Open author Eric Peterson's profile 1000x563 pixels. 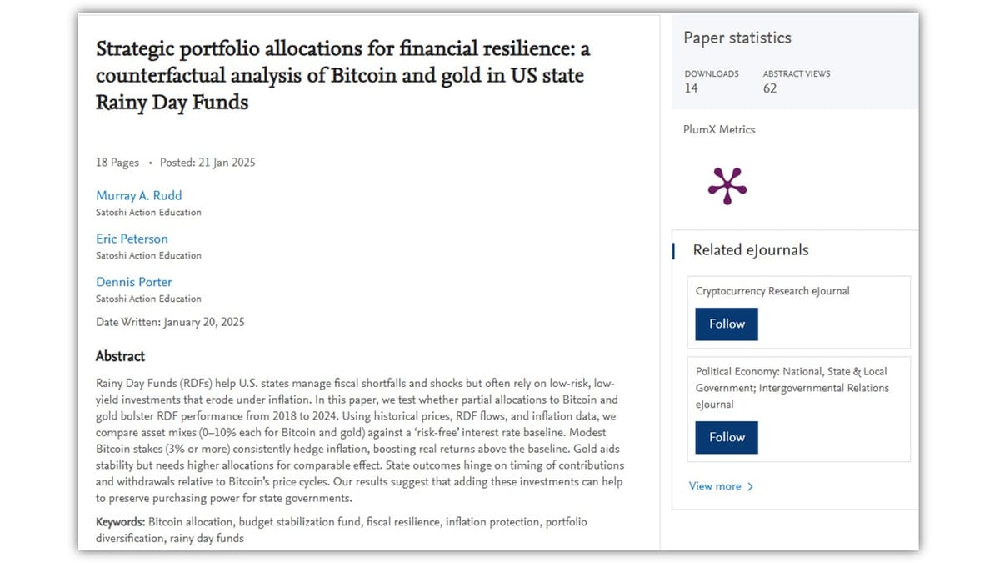pos(132,239)
